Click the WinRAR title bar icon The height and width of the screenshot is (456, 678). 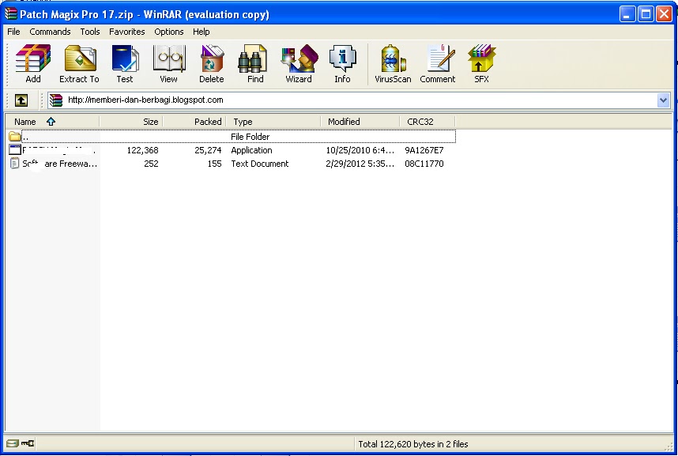click(11, 14)
